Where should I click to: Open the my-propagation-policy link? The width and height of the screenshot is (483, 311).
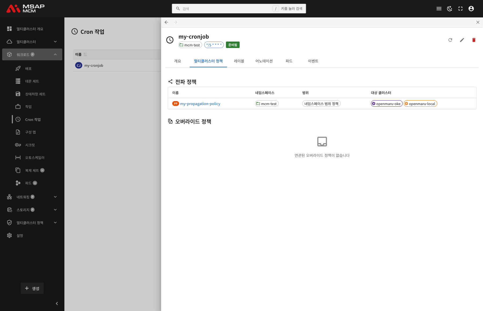(x=200, y=104)
